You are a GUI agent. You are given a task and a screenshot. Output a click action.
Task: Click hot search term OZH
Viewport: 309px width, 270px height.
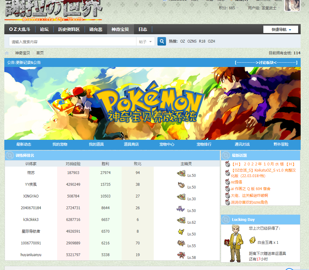211,41
